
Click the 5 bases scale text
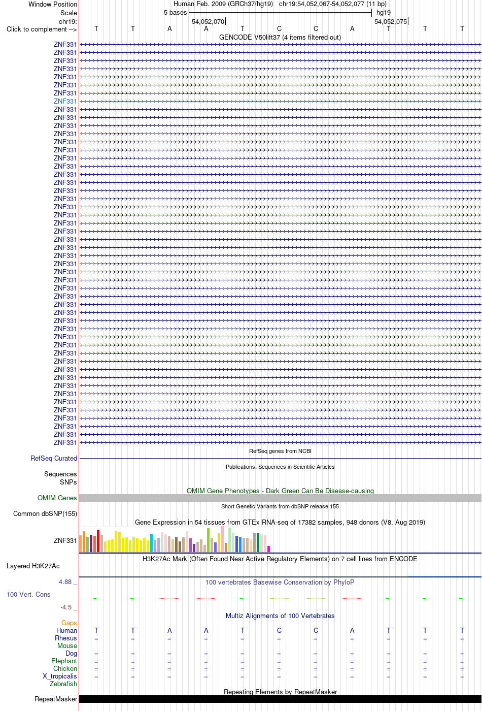[175, 12]
